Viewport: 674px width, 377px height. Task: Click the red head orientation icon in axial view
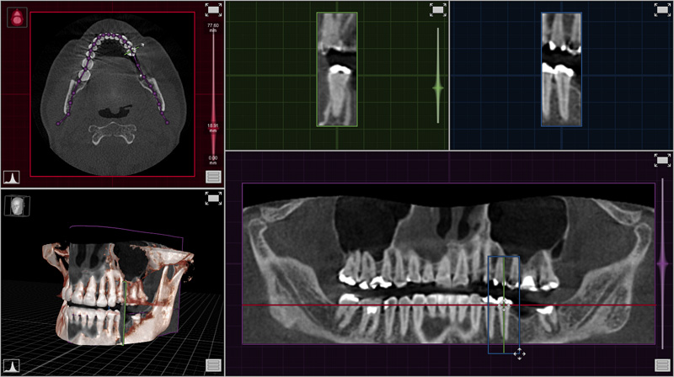[x=16, y=17]
